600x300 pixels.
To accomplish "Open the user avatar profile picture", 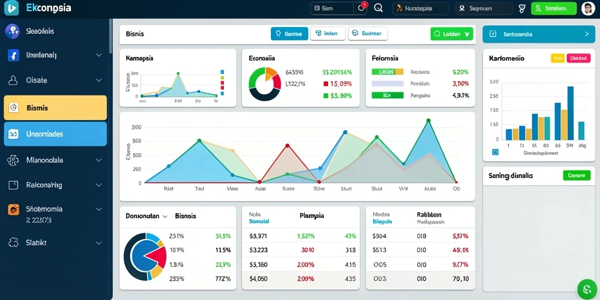I will (588, 8).
